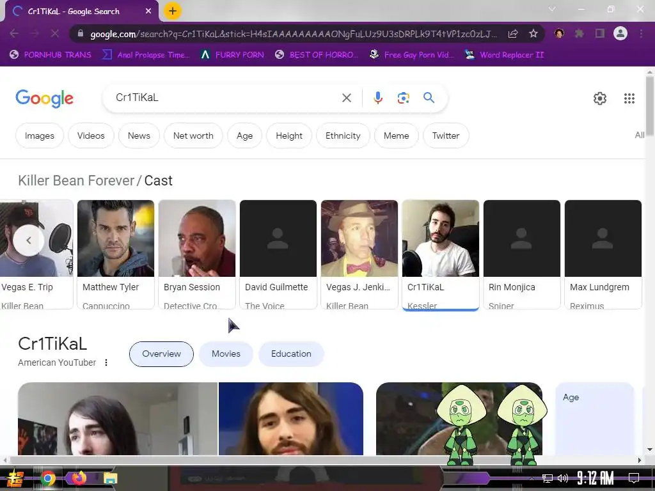This screenshot has width=655, height=491.
Task: Open File Explorer from the taskbar
Action: click(x=111, y=478)
